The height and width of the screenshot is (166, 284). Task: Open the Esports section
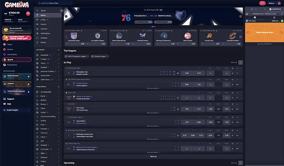pyautogui.click(x=48, y=24)
